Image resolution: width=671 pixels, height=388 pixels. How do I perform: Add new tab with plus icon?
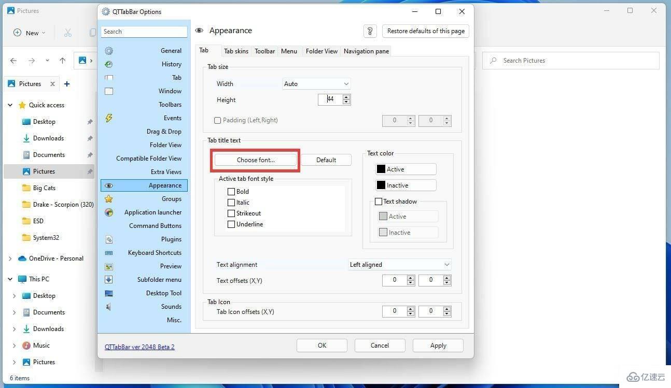[x=67, y=84]
